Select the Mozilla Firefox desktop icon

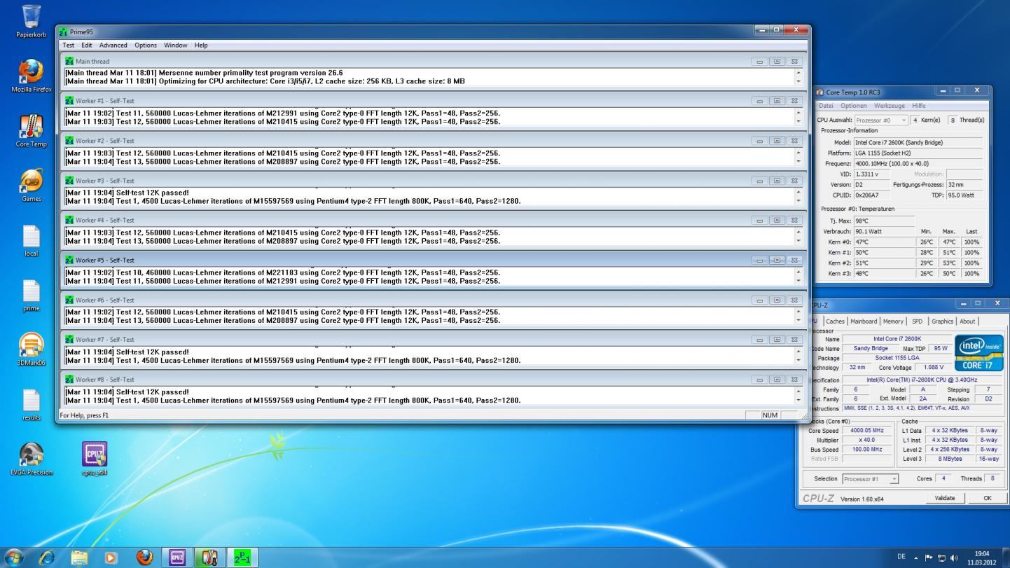coord(32,76)
